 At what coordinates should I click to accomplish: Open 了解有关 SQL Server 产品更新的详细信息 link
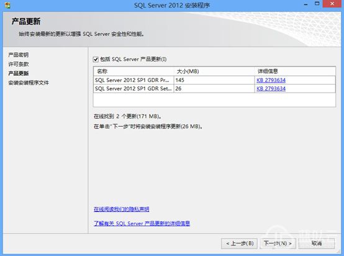(142, 224)
